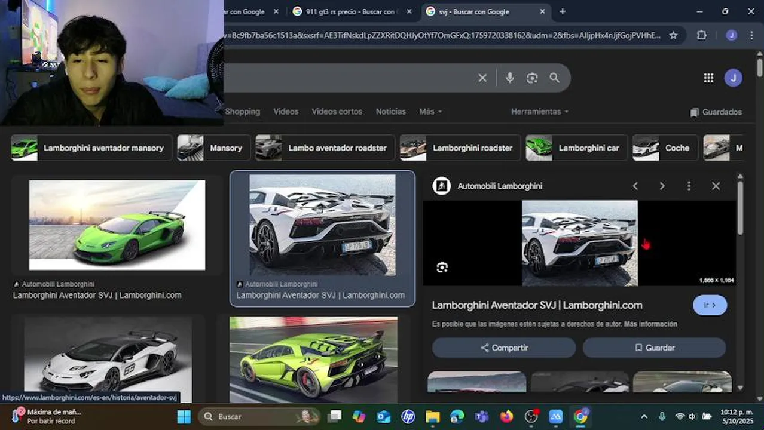
Task: Open the Chrome extensions puzzle icon
Action: (x=702, y=35)
